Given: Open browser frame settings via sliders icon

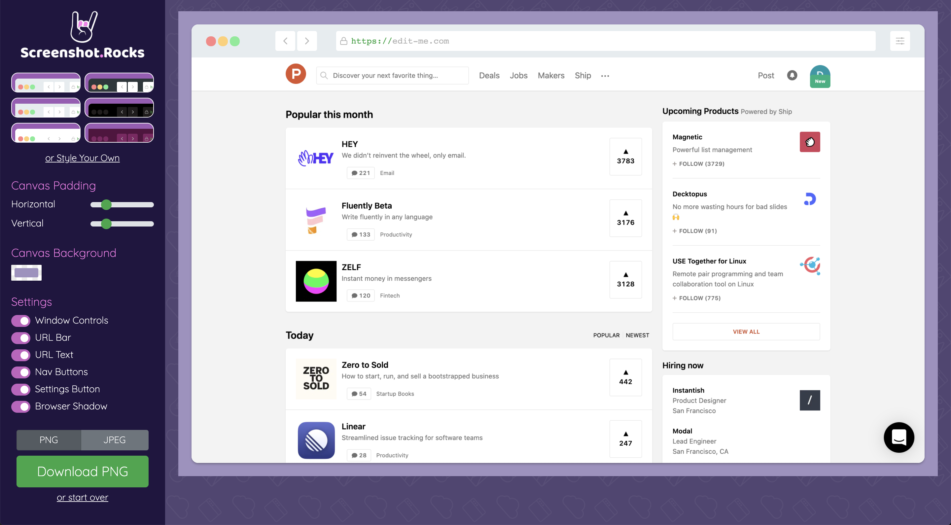Looking at the screenshot, I should pyautogui.click(x=900, y=41).
